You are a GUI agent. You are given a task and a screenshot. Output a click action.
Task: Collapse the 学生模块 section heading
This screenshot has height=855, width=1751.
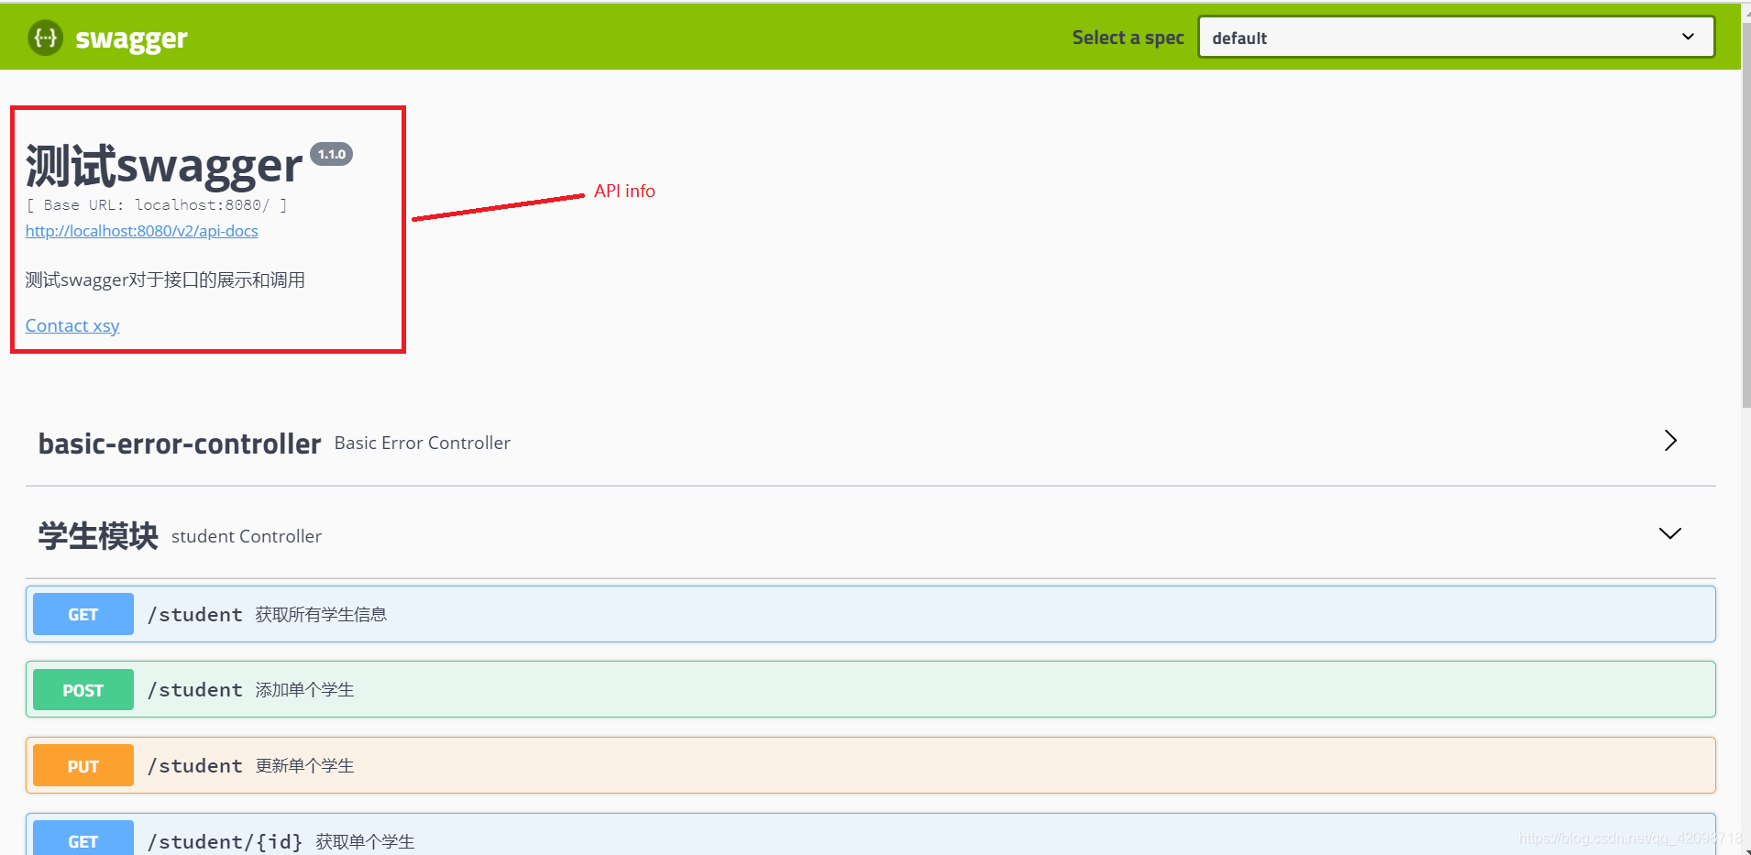[98, 536]
